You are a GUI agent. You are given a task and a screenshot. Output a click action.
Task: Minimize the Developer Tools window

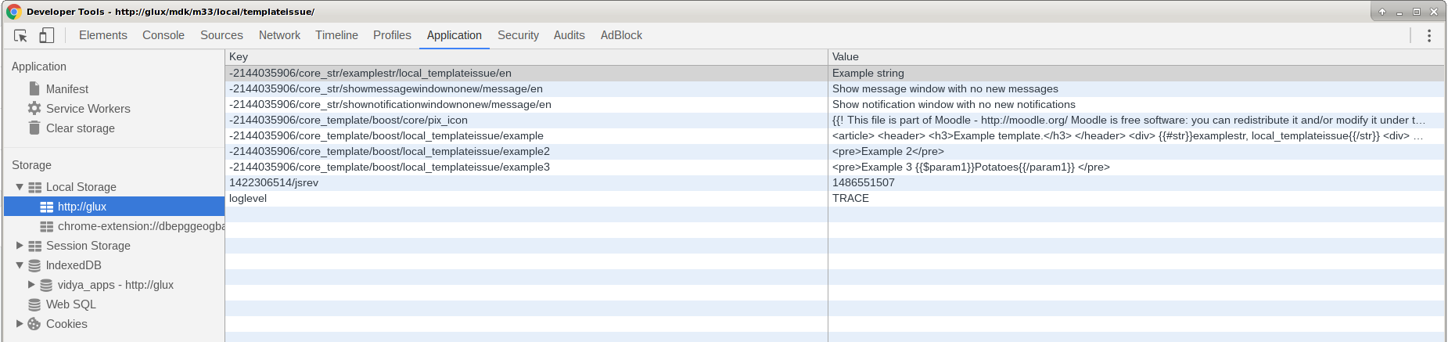[x=1399, y=12]
